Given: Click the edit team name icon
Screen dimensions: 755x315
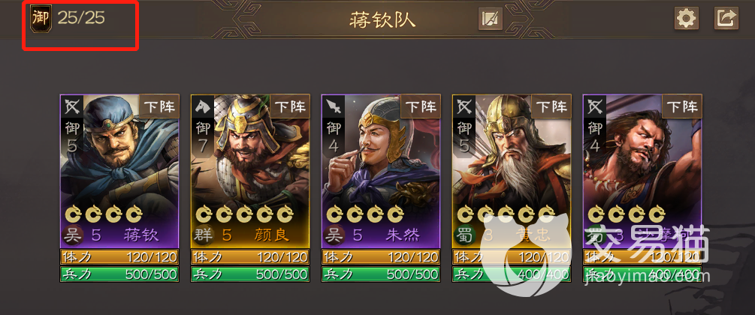Looking at the screenshot, I should [491, 19].
